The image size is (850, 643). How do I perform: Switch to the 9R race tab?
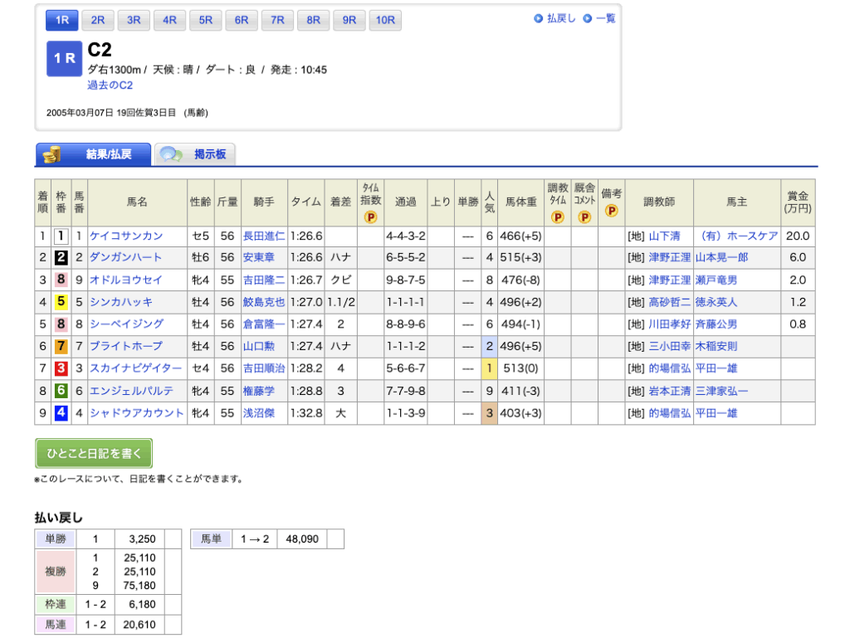coord(349,20)
